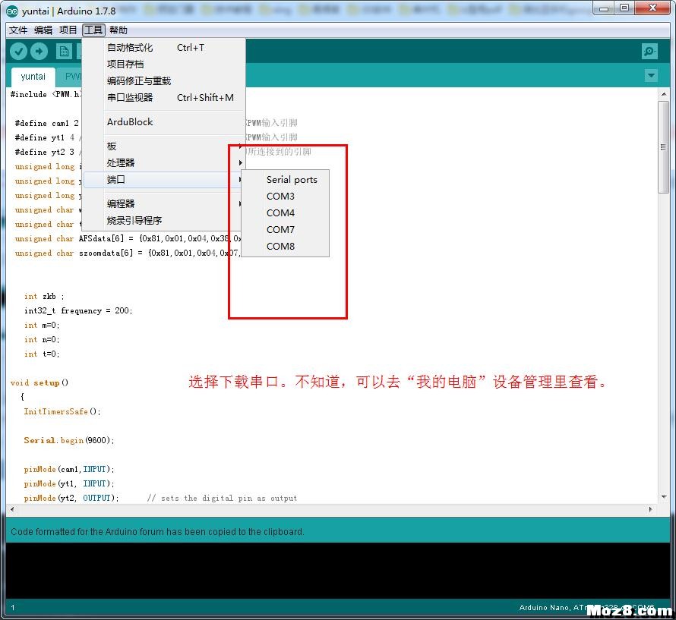Click the '#define cam1 2' line
Screen dimensions: 676x620
(47, 123)
